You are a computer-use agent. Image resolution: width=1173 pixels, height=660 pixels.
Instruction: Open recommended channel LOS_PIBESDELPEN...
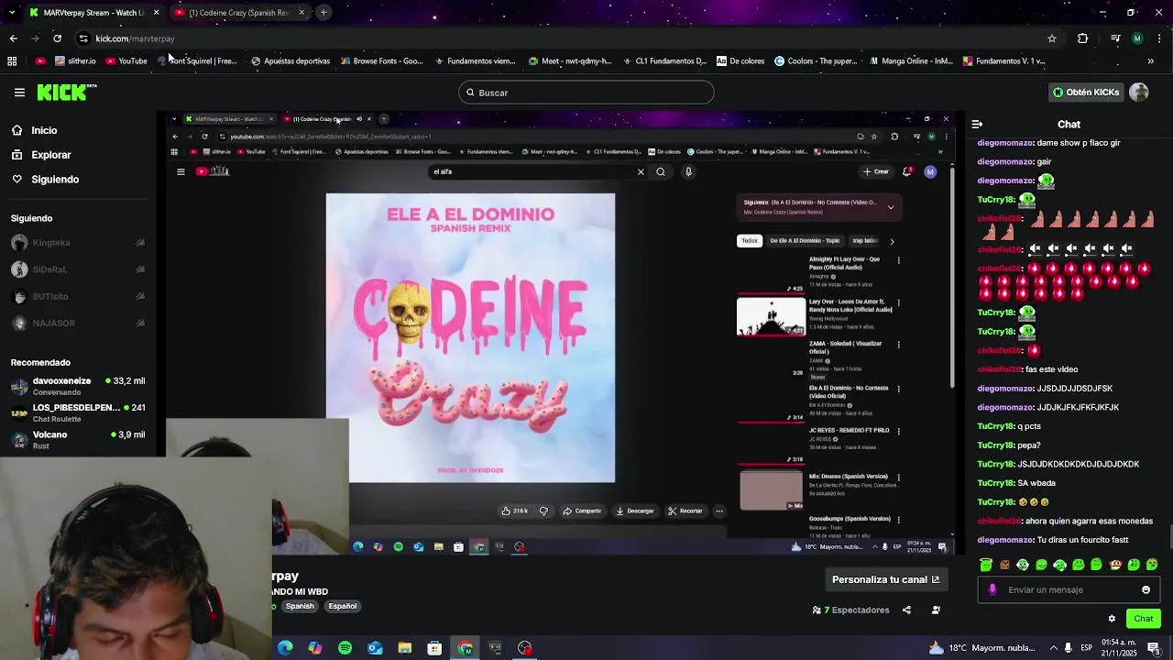click(78, 412)
